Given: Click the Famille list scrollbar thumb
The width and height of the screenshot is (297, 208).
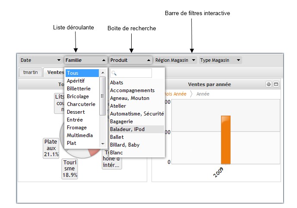Looking at the screenshot, I should coord(103,95).
